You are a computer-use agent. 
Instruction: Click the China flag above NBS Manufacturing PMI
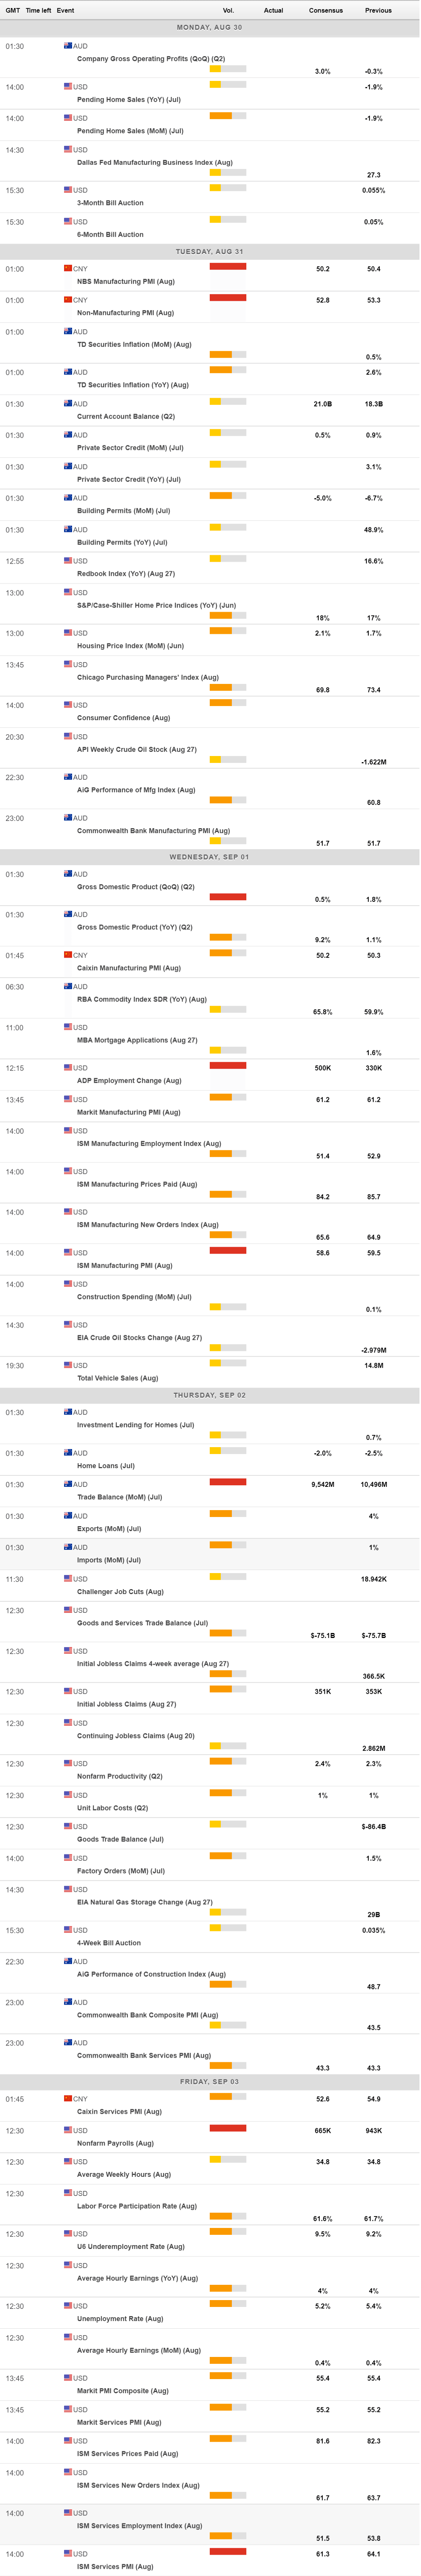68,268
